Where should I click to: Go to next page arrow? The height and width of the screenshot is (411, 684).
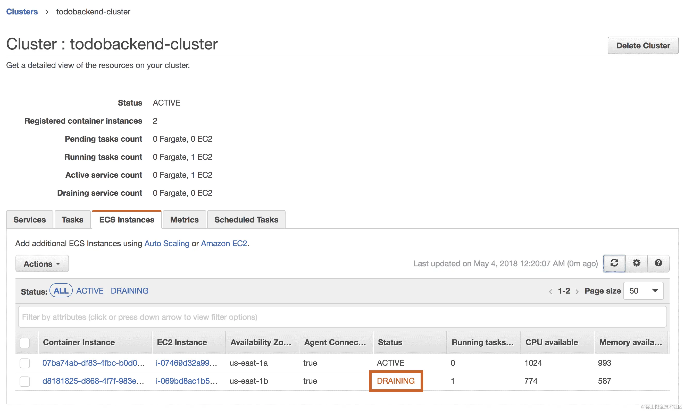click(x=577, y=292)
